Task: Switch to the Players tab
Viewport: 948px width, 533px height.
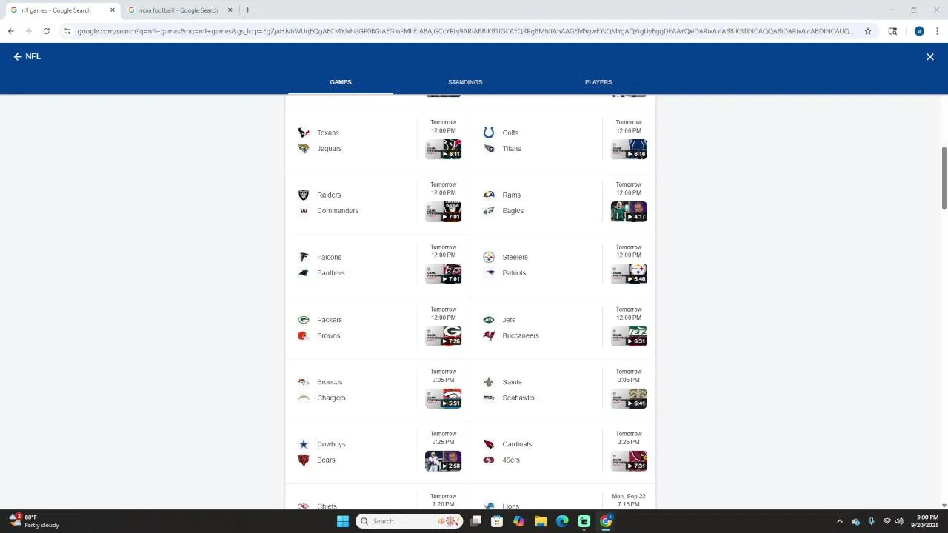Action: tap(598, 82)
